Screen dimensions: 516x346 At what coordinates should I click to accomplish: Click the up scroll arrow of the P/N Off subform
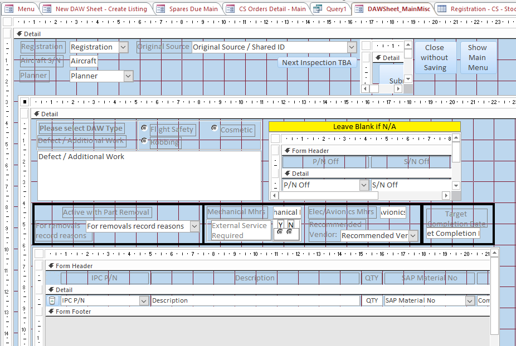pos(456,137)
